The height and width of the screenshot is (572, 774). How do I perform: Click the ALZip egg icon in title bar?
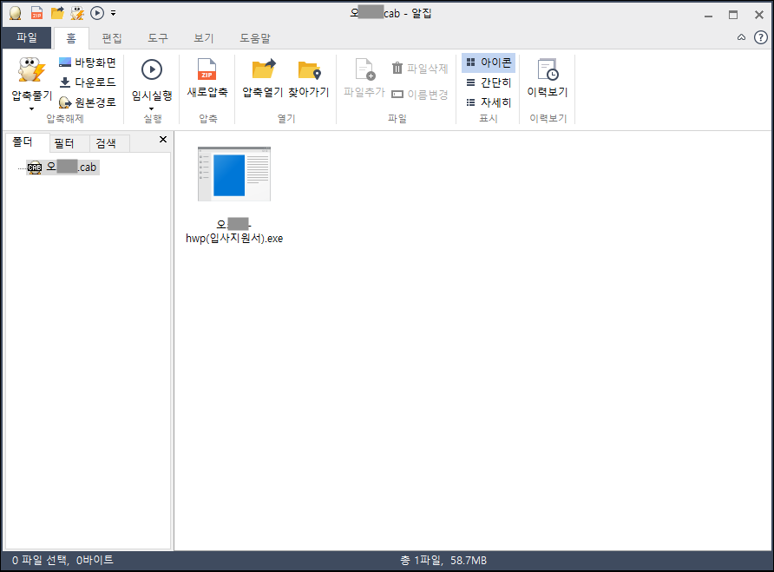pyautogui.click(x=16, y=13)
